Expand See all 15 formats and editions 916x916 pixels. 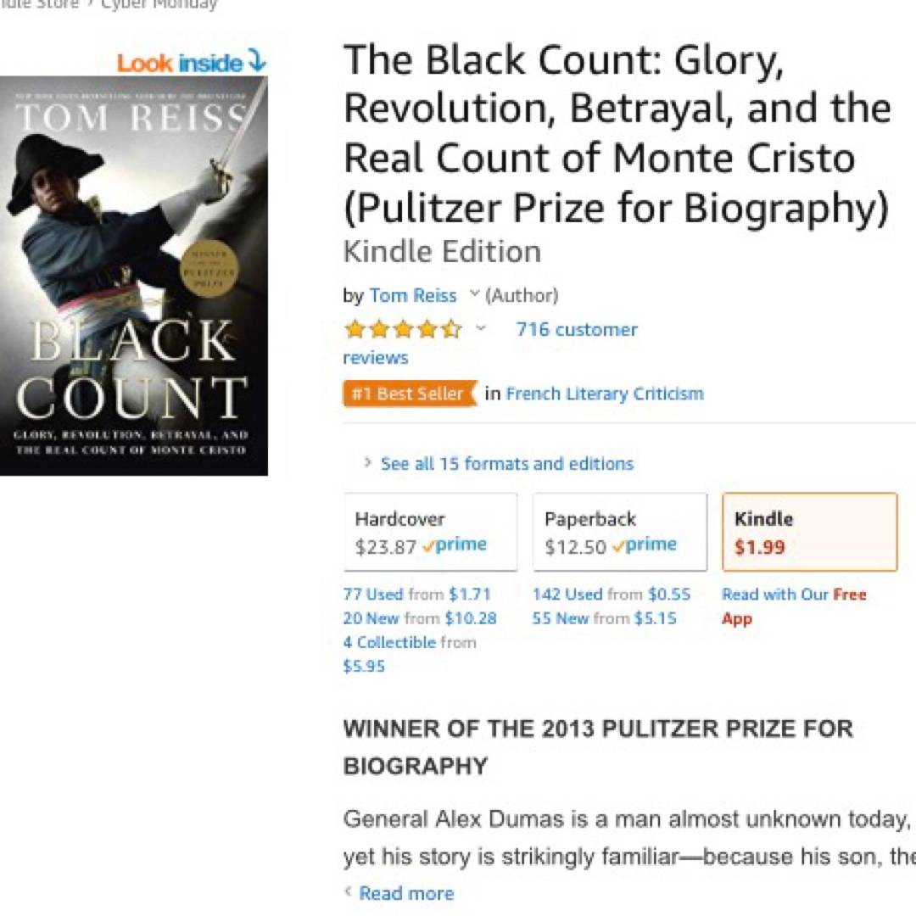(506, 464)
